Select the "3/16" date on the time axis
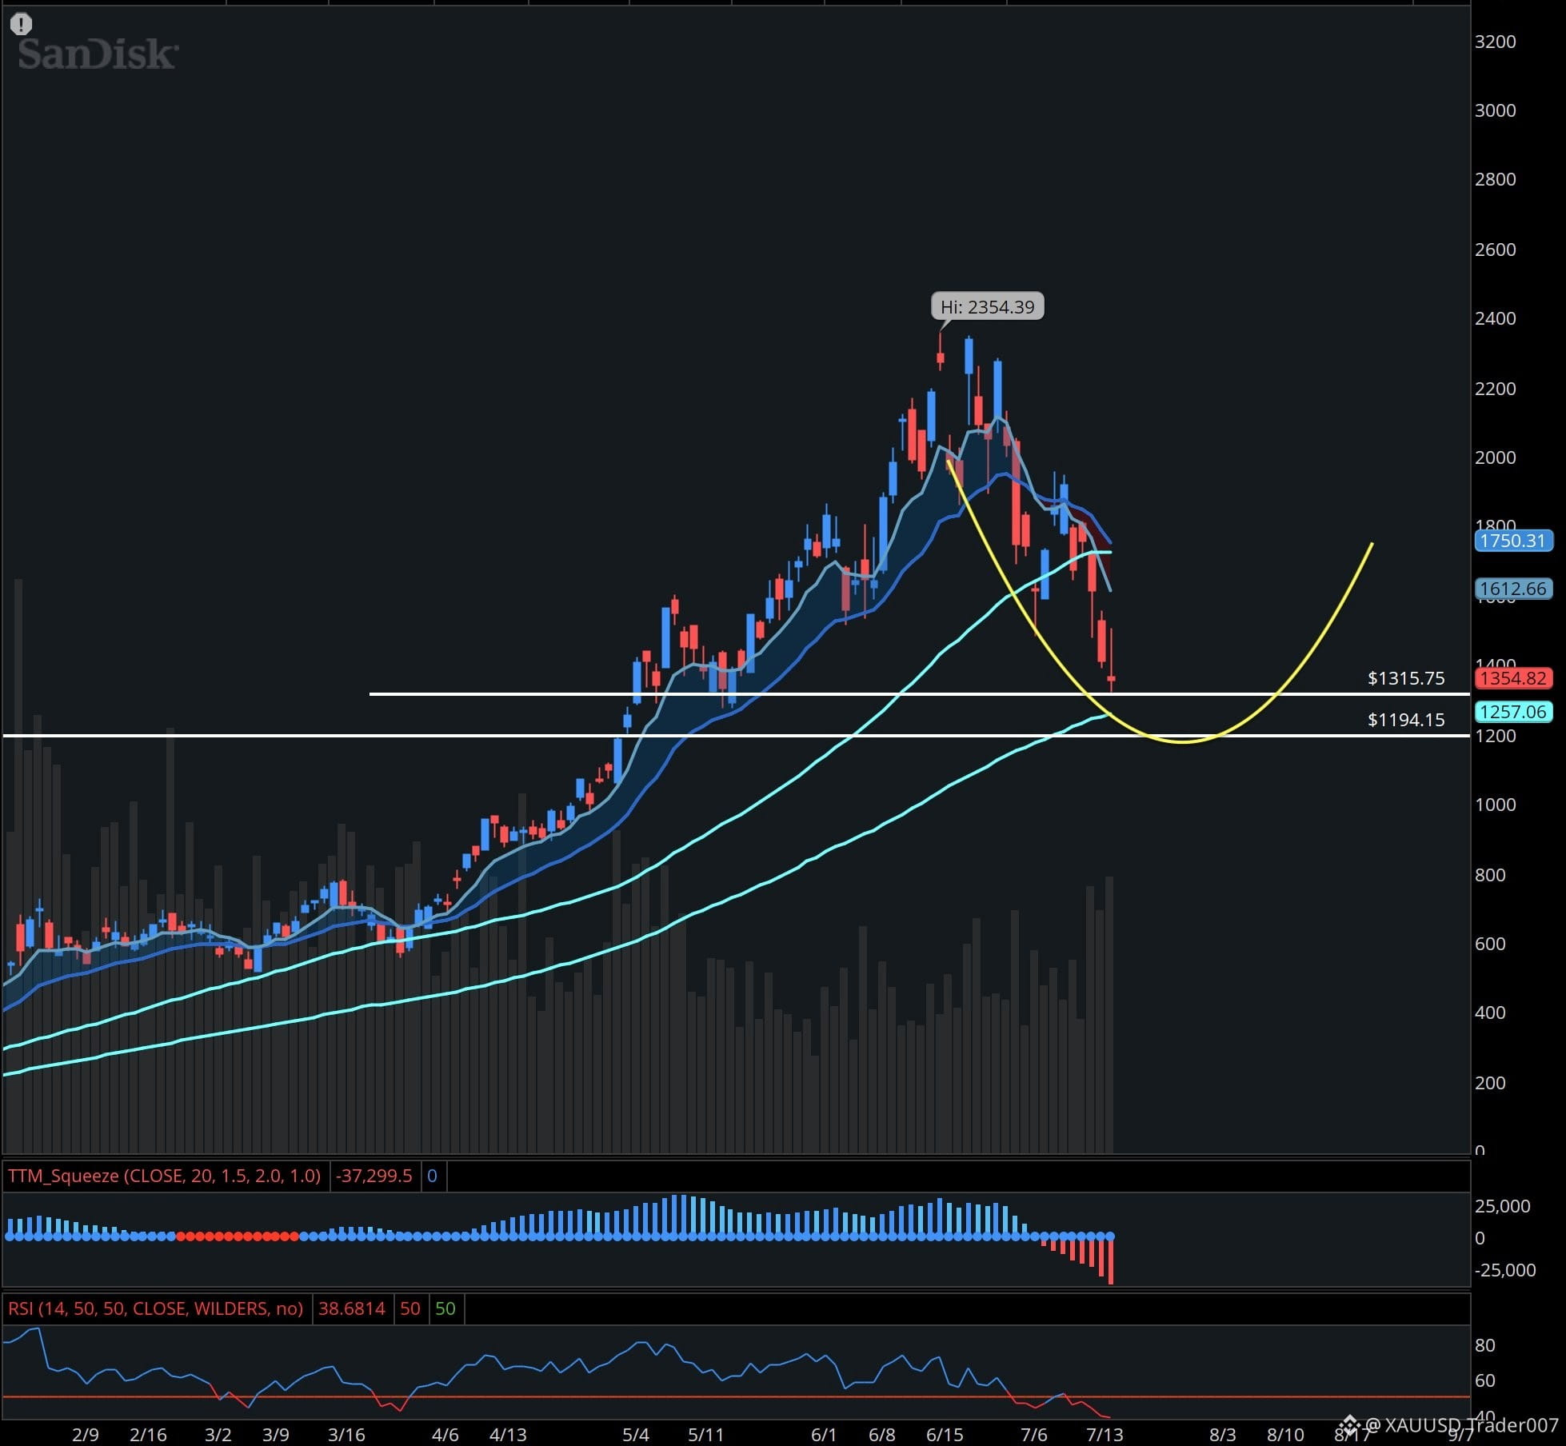Viewport: 1566px width, 1446px height. [346, 1434]
